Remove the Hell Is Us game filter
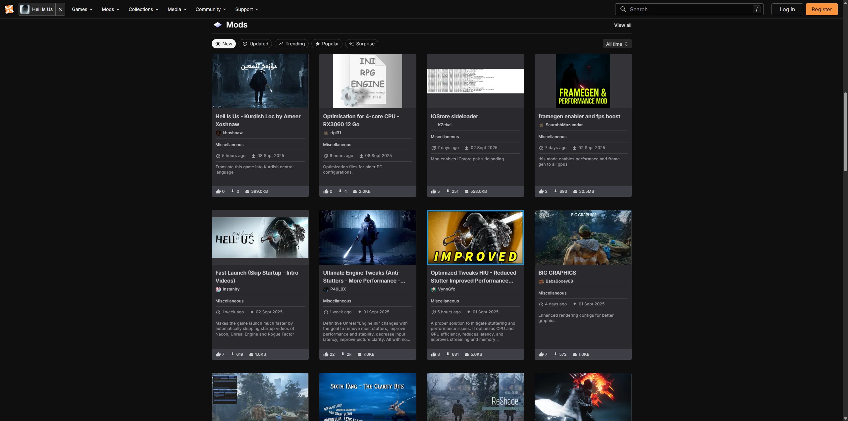The width and height of the screenshot is (848, 421). point(60,9)
